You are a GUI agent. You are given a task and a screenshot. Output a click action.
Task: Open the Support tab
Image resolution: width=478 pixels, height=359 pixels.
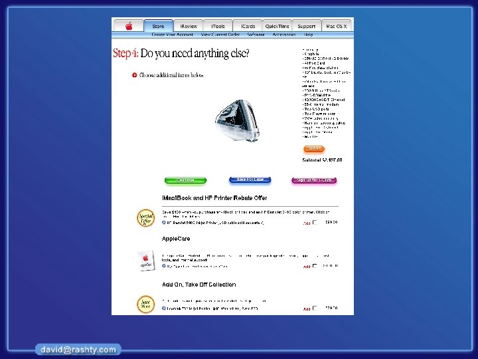click(x=306, y=26)
